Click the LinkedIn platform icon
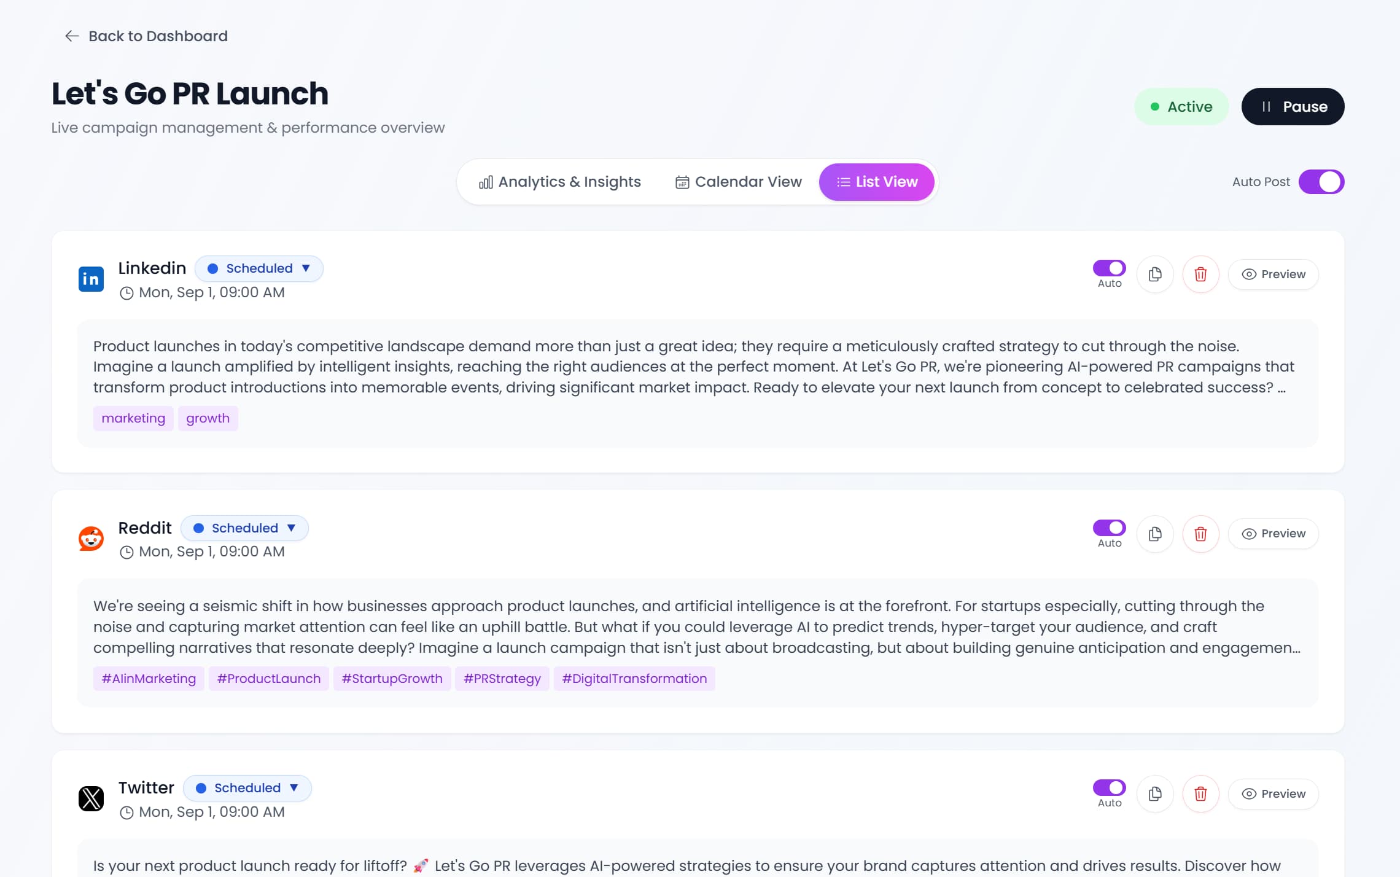The width and height of the screenshot is (1400, 877). click(x=90, y=278)
